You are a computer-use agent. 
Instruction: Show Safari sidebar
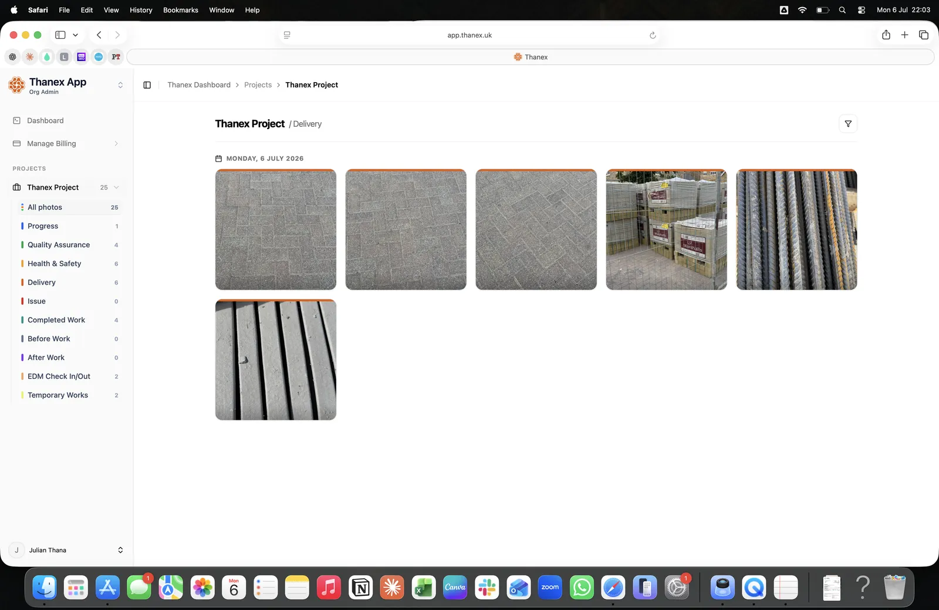click(60, 35)
